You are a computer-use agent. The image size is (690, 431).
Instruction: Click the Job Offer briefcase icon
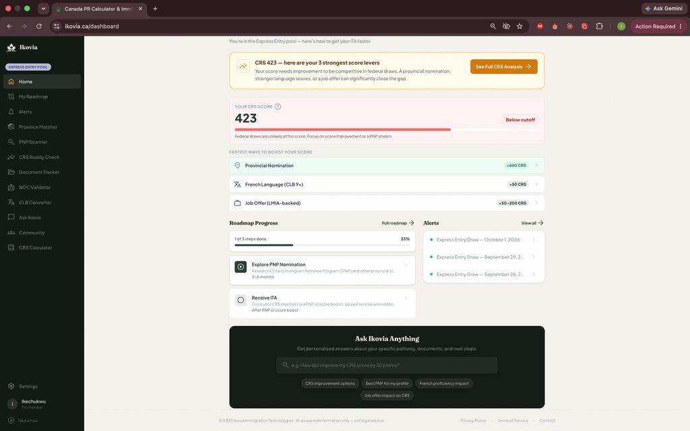(x=237, y=203)
